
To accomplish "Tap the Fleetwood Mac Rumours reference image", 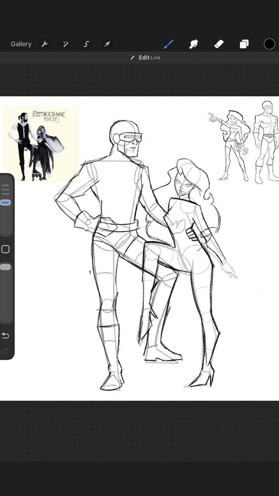I will (41, 144).
